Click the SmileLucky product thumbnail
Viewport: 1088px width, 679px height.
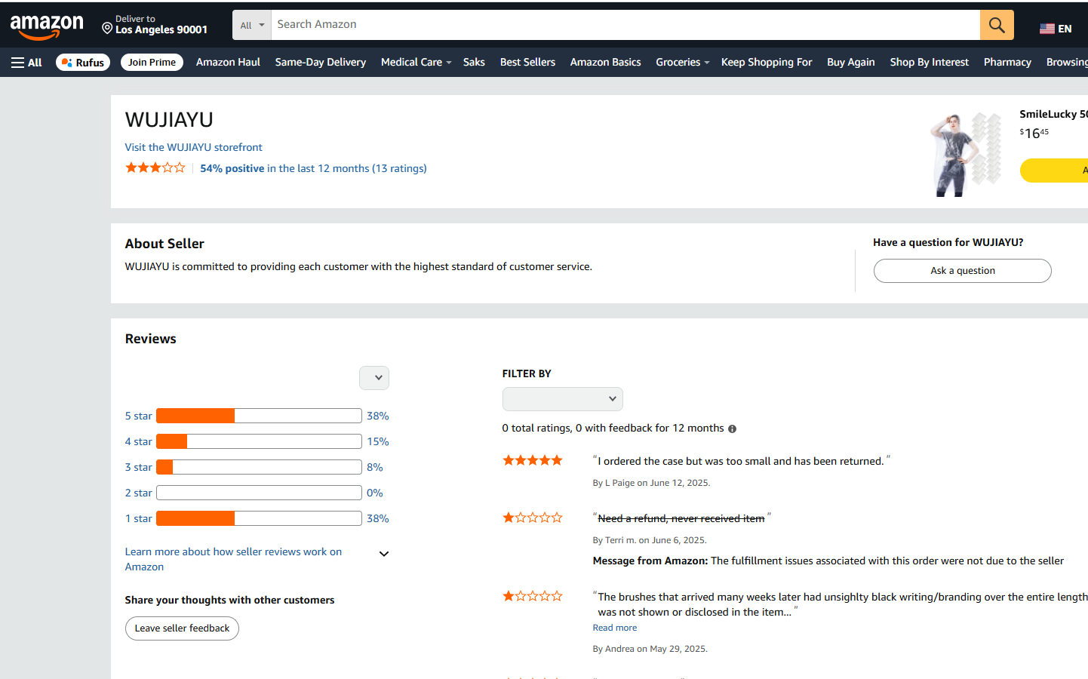point(966,154)
